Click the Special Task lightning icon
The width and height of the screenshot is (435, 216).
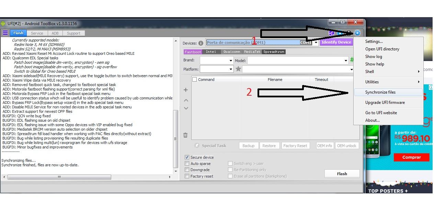197,145
